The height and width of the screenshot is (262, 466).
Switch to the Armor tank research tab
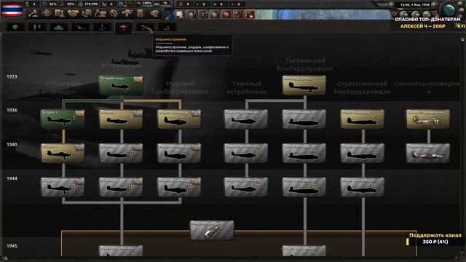[58, 28]
